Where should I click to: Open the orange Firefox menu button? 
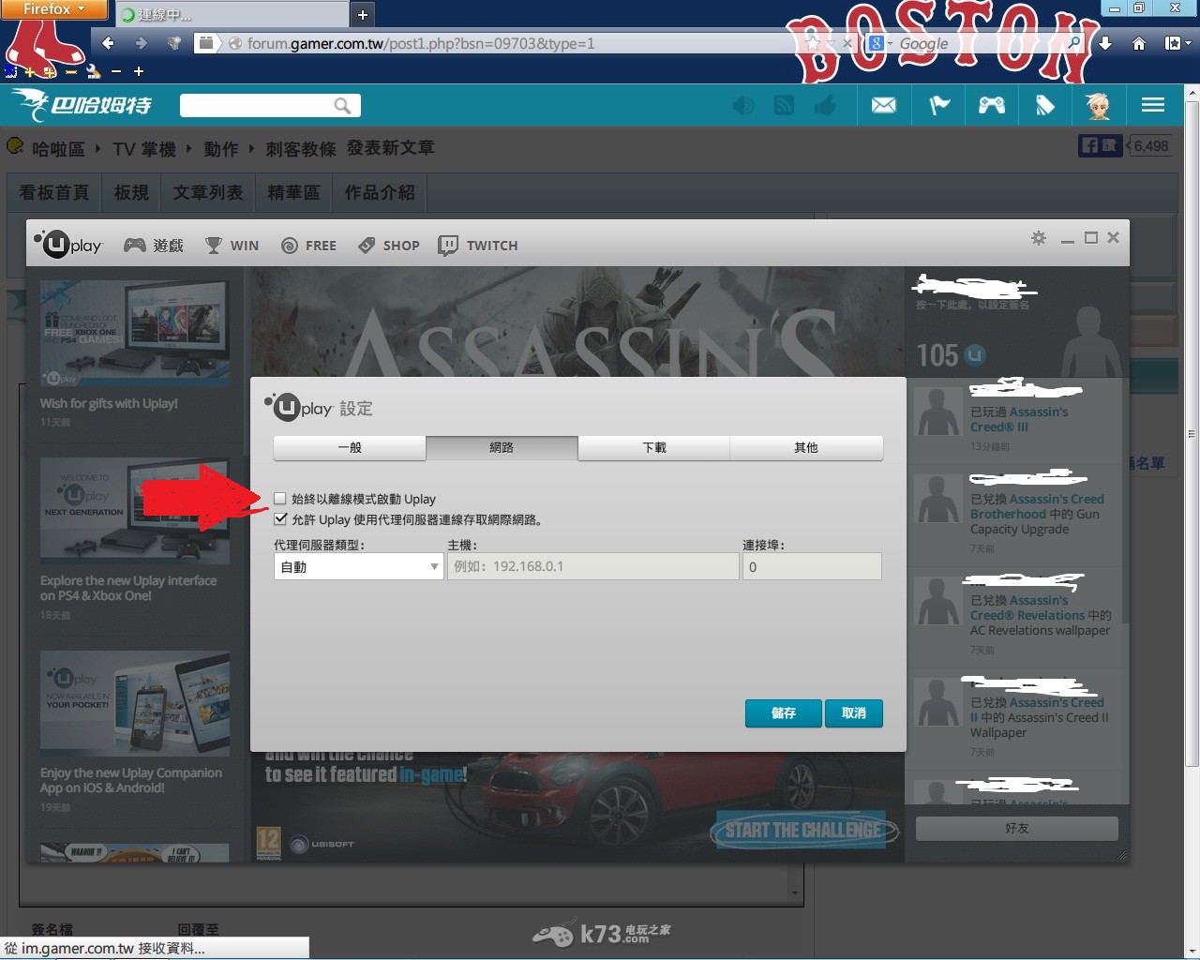pos(55,9)
